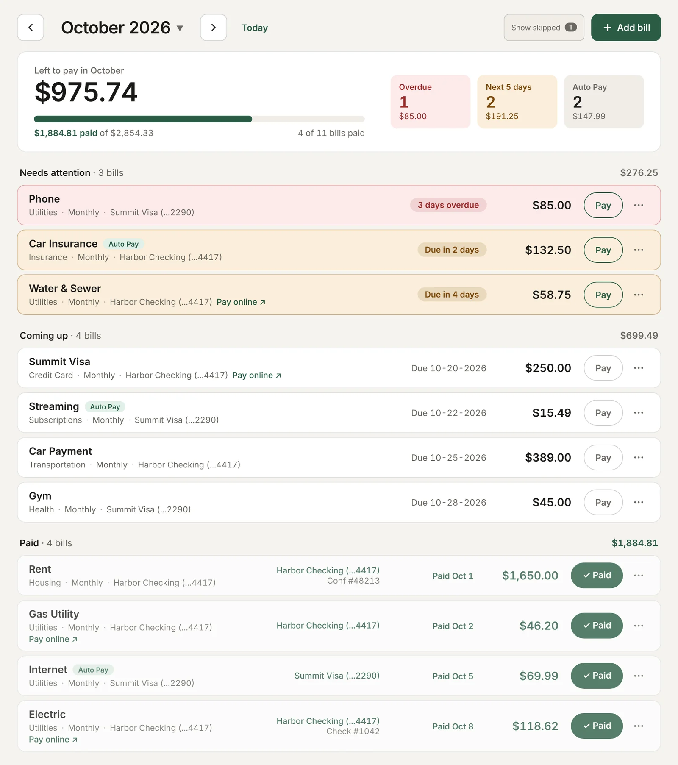Follow Pay online link for Water & Sewer
The width and height of the screenshot is (678, 765).
coord(241,302)
